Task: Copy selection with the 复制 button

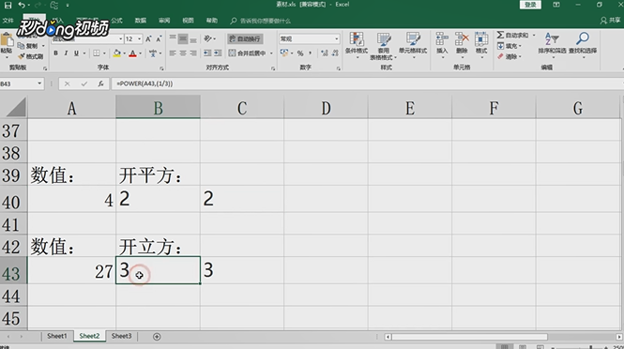Action: click(29, 46)
